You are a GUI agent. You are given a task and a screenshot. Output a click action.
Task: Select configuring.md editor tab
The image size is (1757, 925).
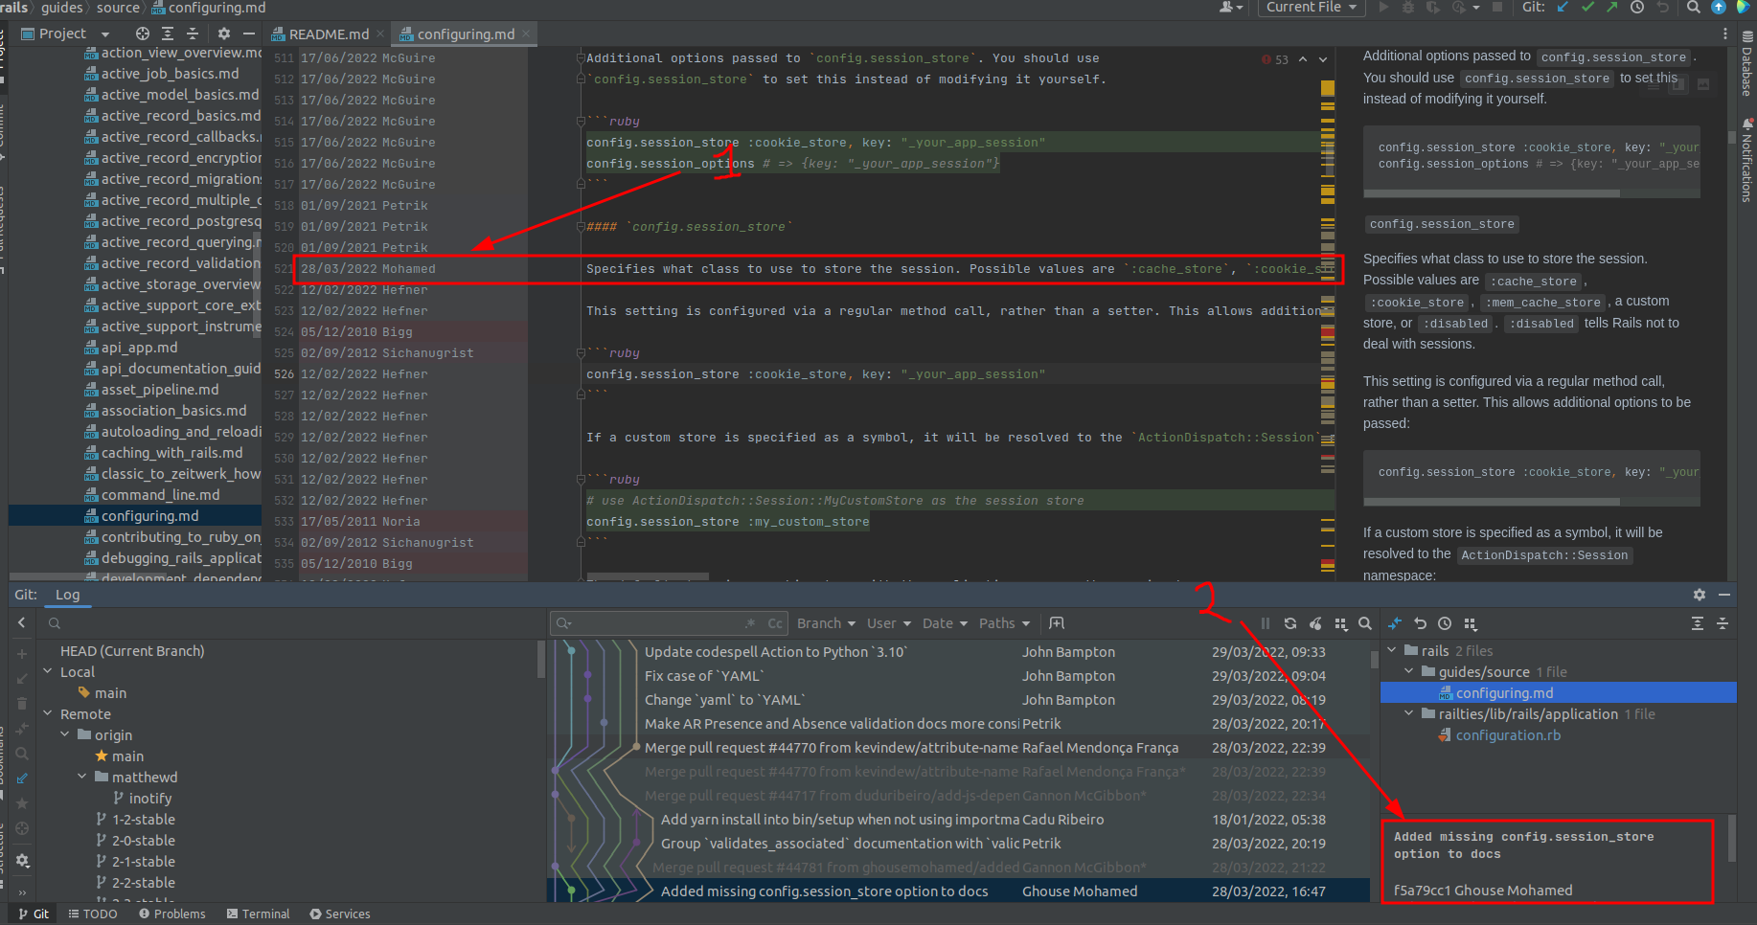(465, 34)
